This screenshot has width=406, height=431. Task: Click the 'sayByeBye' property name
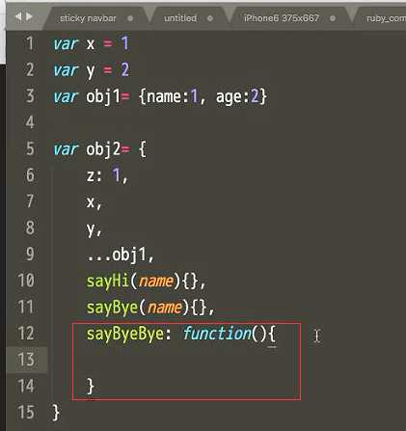click(x=125, y=334)
